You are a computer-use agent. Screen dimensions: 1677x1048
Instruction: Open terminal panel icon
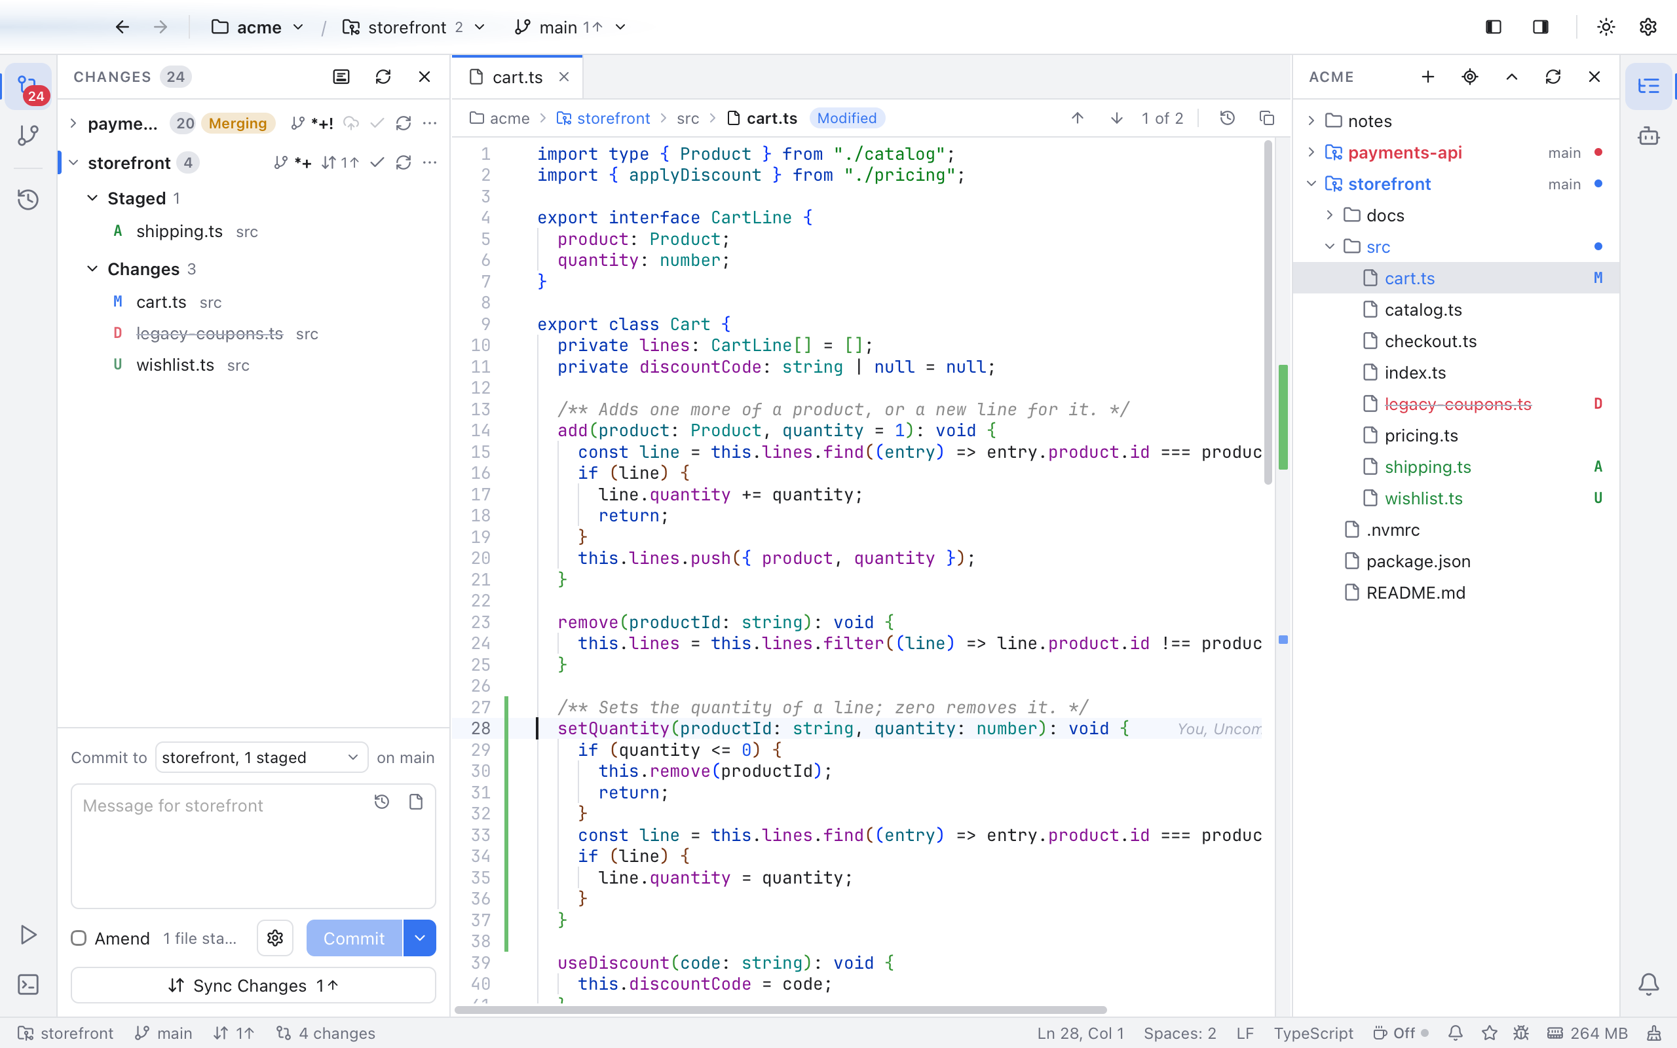click(28, 984)
